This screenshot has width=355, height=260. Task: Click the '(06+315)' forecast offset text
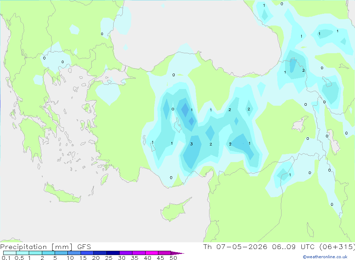337,247
